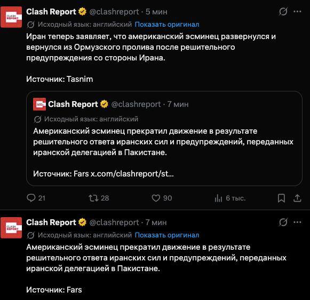This screenshot has width=310, height=300.
Task: Click 'Показать оригинал' on the second tweet
Action: [167, 235]
